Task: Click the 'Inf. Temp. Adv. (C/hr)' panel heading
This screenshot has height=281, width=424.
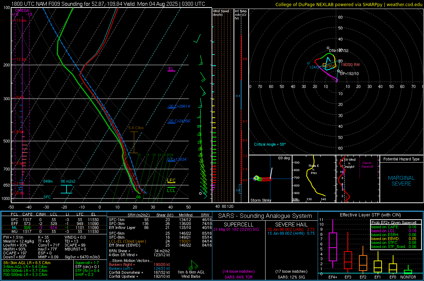Action: [241, 15]
